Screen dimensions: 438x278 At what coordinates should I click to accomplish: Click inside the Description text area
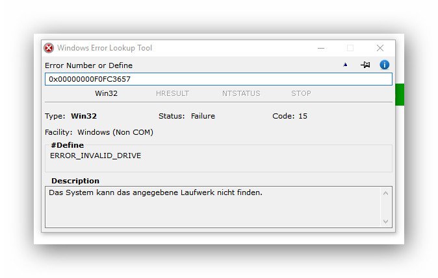coord(213,207)
